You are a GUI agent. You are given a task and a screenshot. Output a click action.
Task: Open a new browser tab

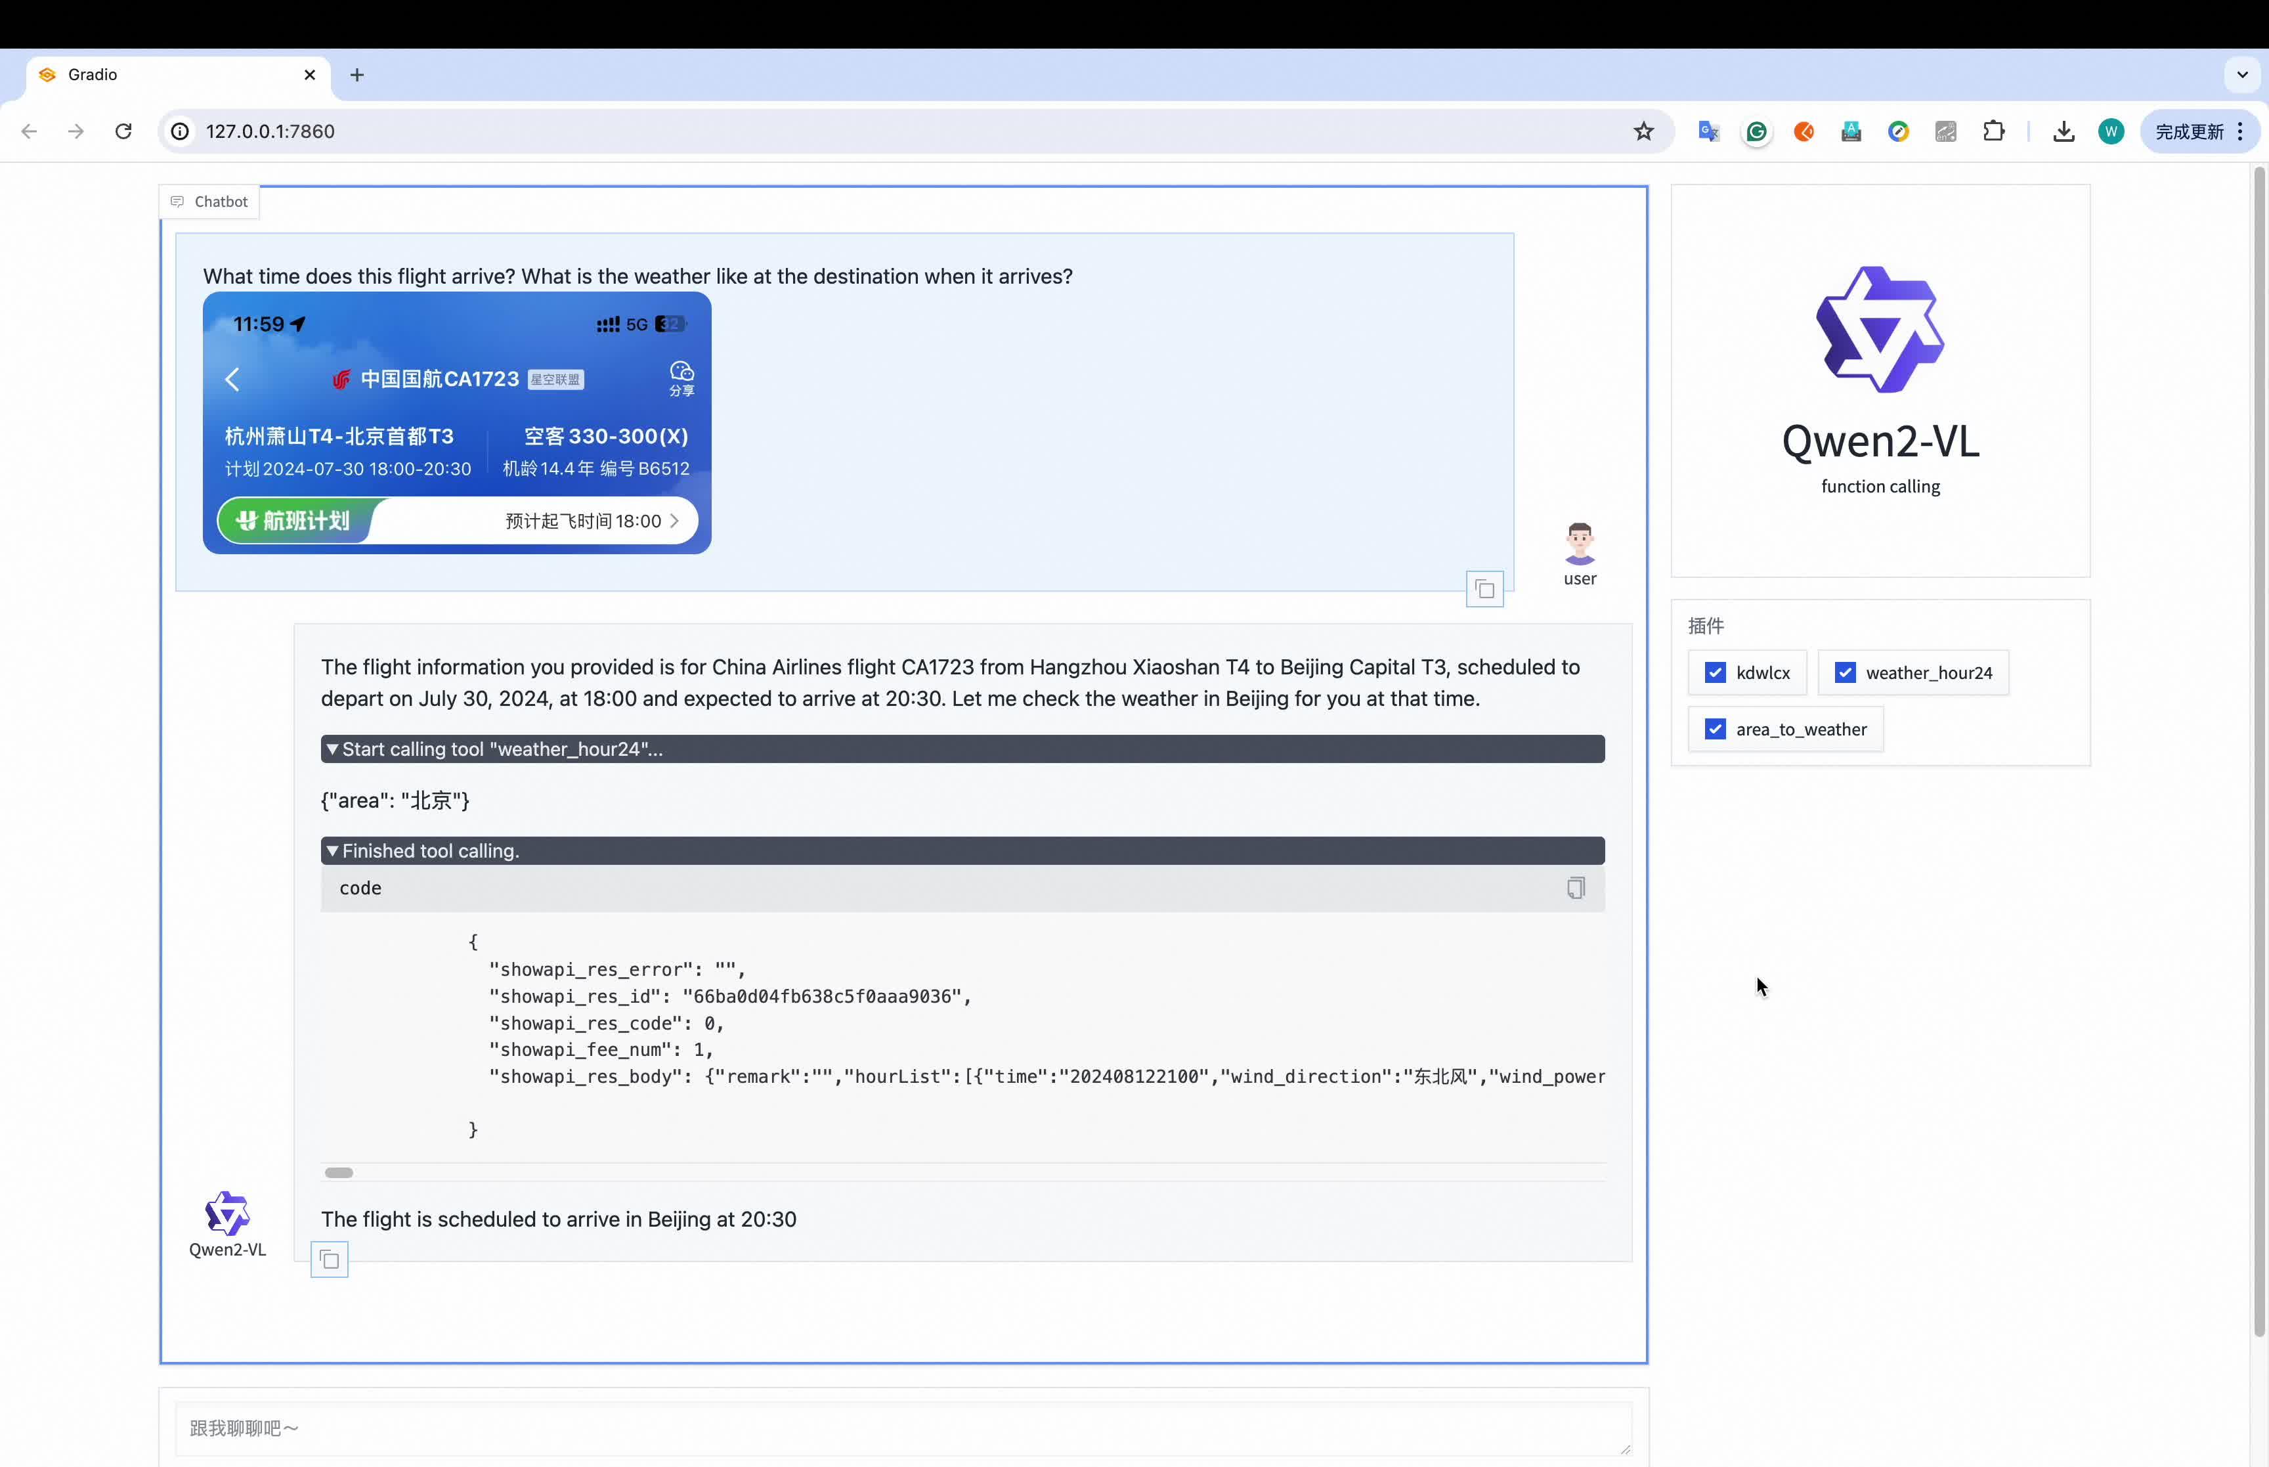(x=357, y=74)
